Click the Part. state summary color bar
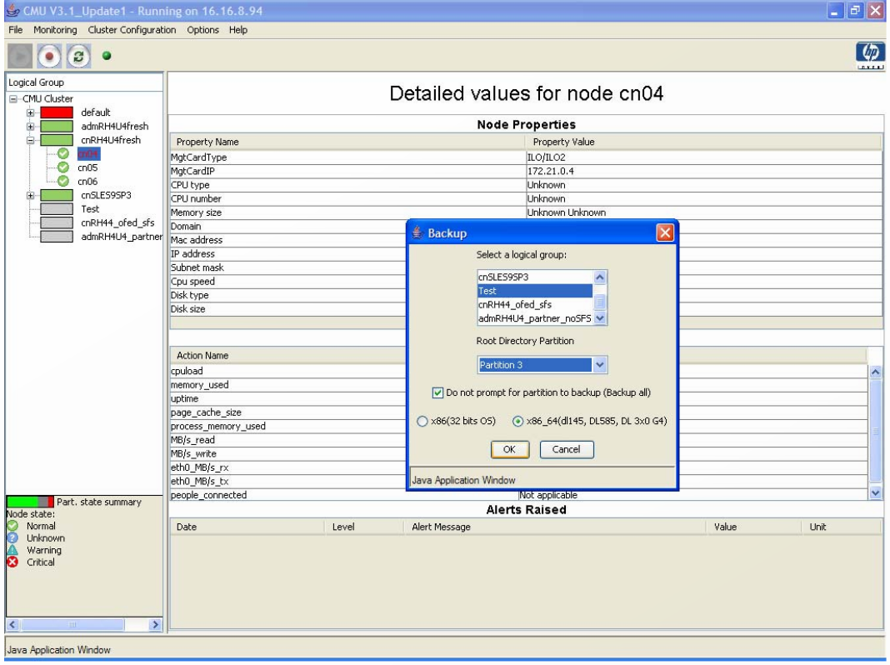Viewport: 890px width, 665px height. click(30, 502)
